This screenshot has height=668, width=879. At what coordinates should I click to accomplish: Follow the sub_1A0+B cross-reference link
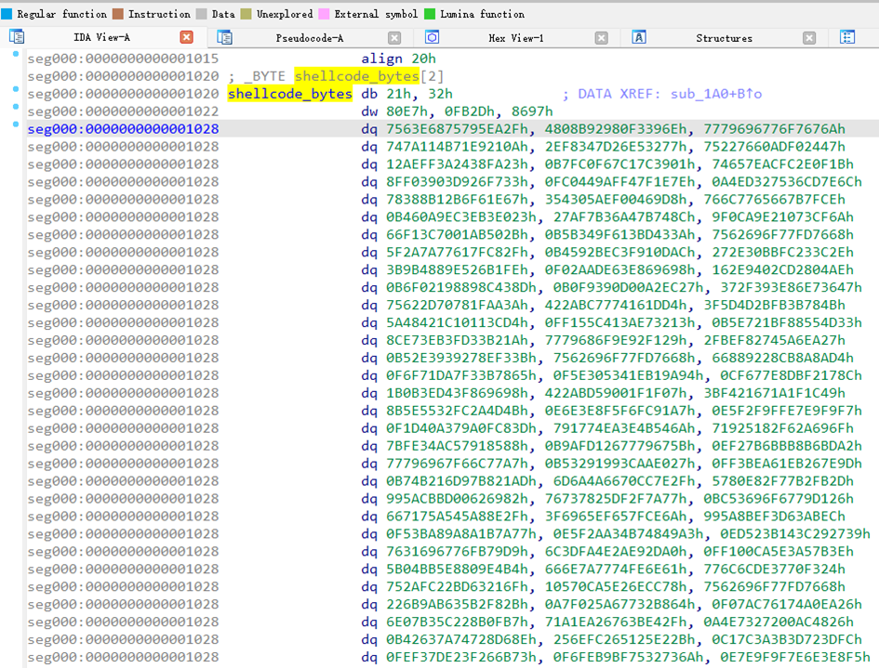coord(716,94)
